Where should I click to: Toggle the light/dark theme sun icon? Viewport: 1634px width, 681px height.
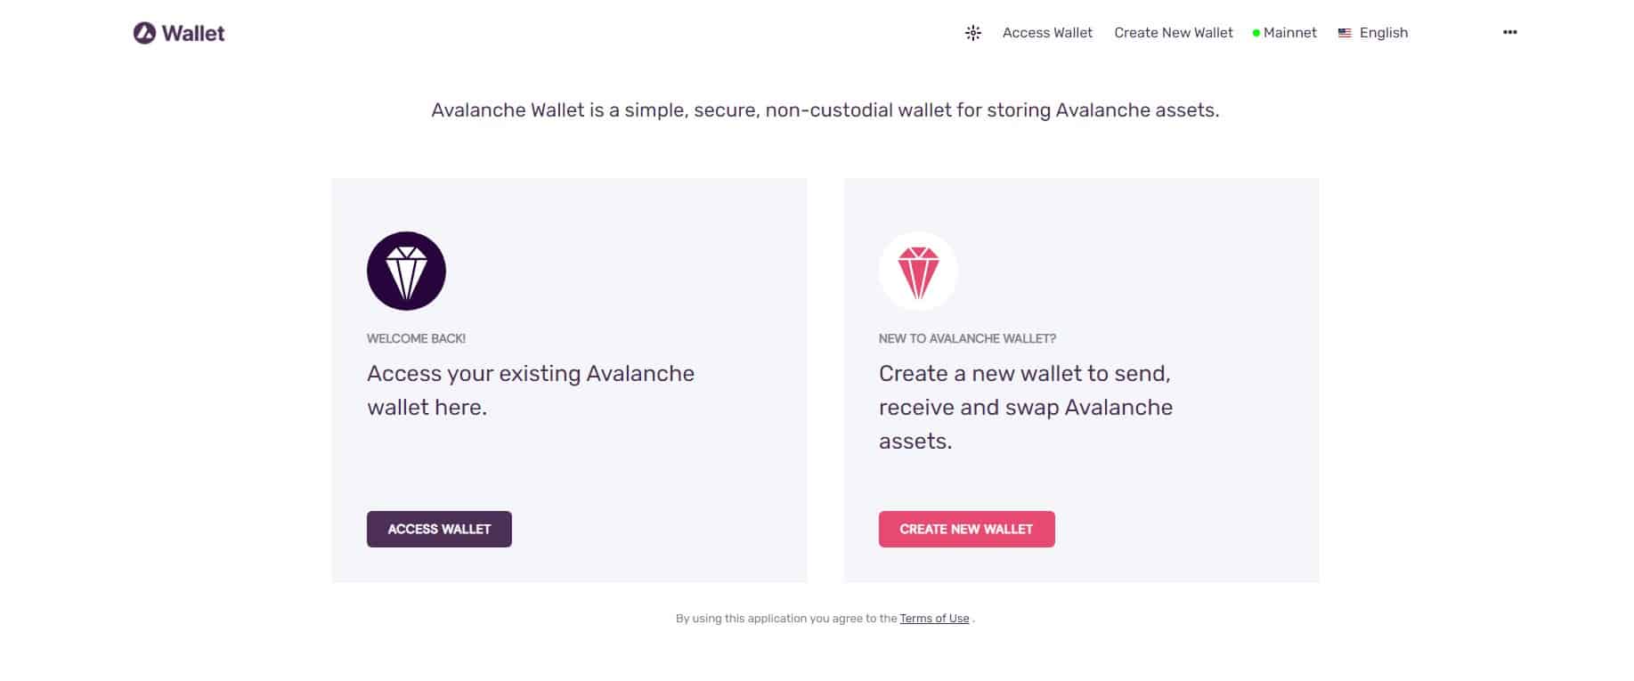click(973, 33)
